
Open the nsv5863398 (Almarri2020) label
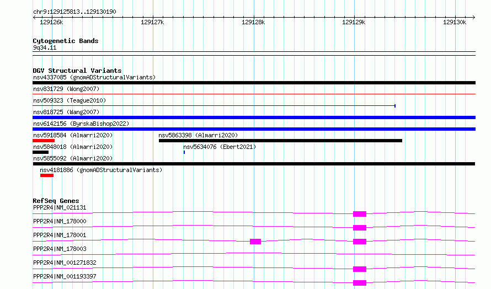pyautogui.click(x=198, y=135)
